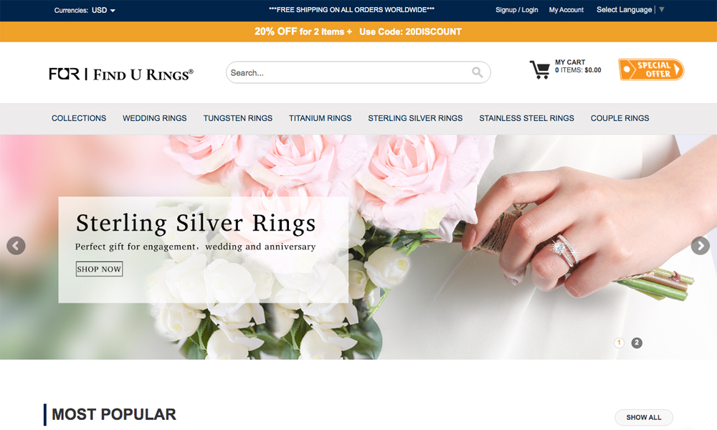Go to previous banner slide arrow
The height and width of the screenshot is (430, 717).
pos(16,246)
